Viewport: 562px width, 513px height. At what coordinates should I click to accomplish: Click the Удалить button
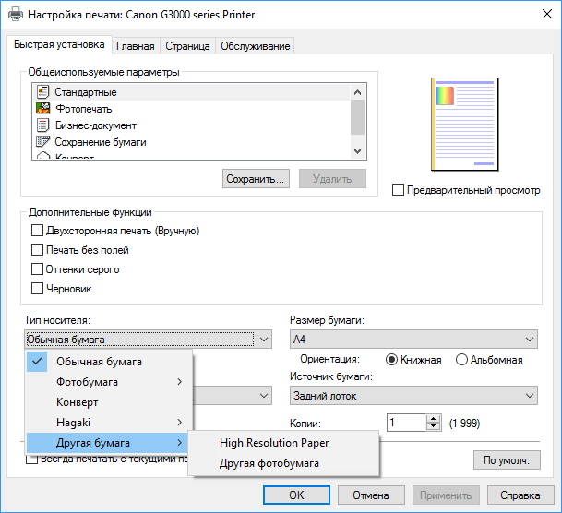(x=332, y=179)
